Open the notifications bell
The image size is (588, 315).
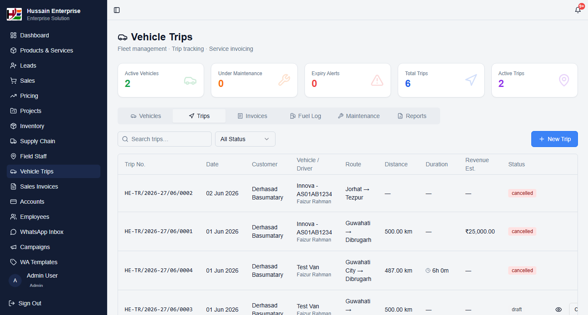pos(578,10)
